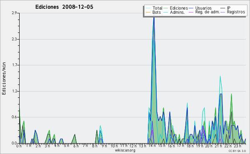
Task: Click the 'Ediciones' legend label
Action: pyautogui.click(x=179, y=8)
